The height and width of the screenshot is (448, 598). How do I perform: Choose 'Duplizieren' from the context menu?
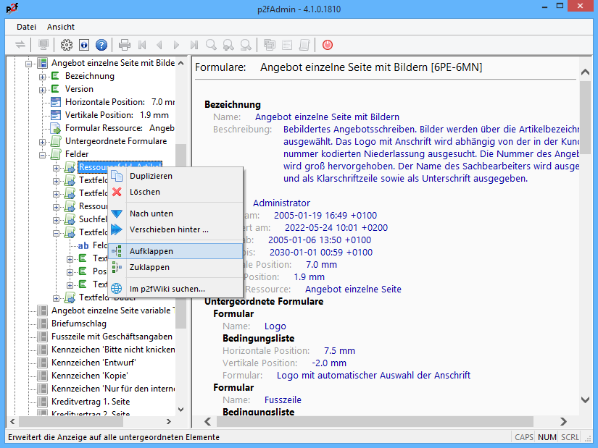tap(151, 176)
